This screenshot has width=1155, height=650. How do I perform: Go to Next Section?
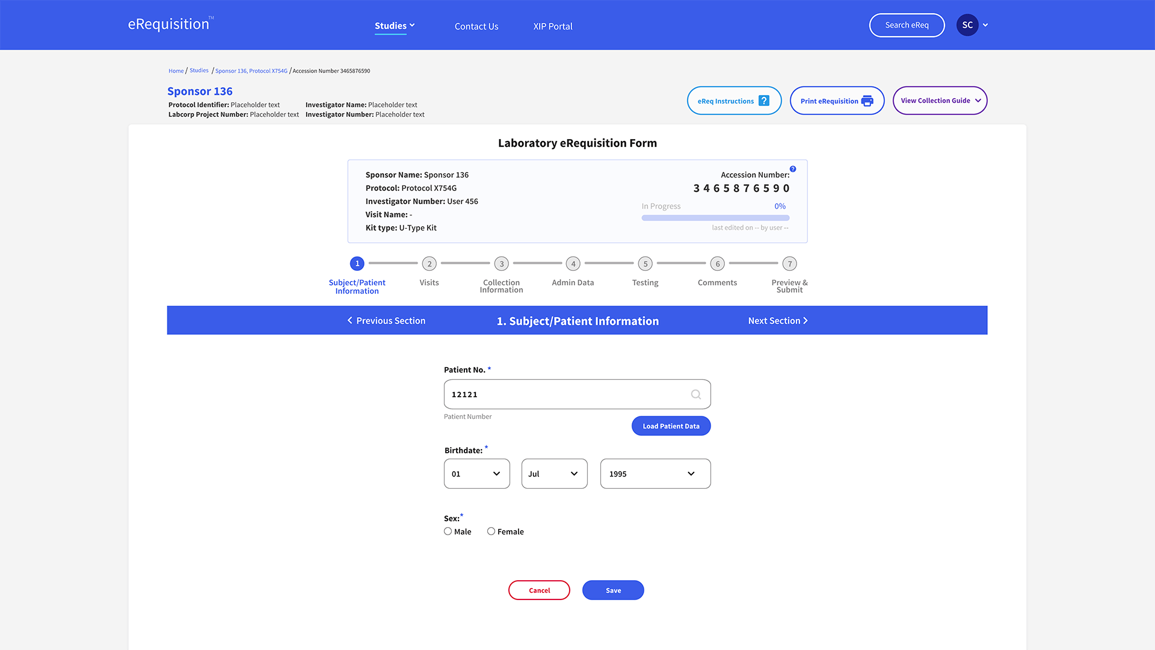[778, 321]
